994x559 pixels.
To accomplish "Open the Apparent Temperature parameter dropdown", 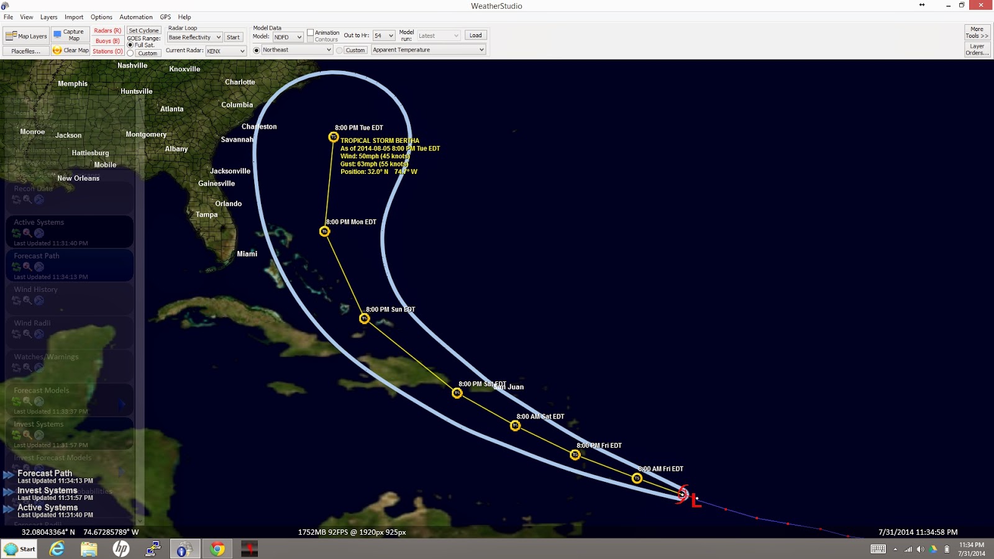I will pyautogui.click(x=428, y=50).
